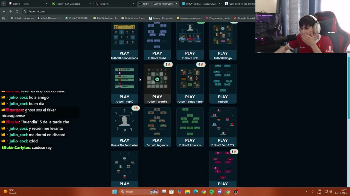This screenshot has width=350, height=196.
Task: Open Microsoft Edge from the taskbar
Action: tap(196, 192)
